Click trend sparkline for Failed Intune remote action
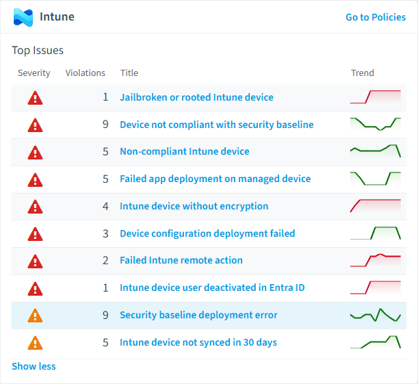The width and height of the screenshot is (418, 384). coord(376,260)
